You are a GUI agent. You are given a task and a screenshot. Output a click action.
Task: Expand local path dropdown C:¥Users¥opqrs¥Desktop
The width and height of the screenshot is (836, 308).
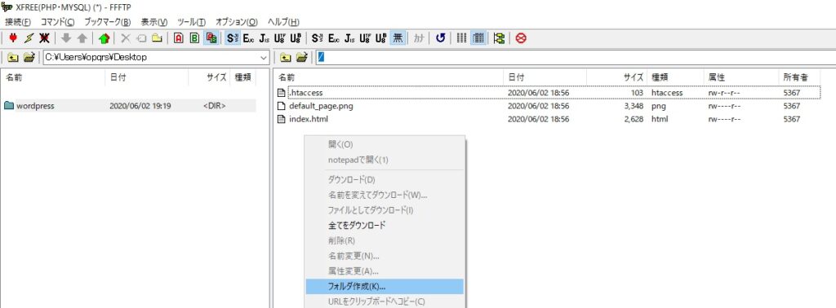264,58
